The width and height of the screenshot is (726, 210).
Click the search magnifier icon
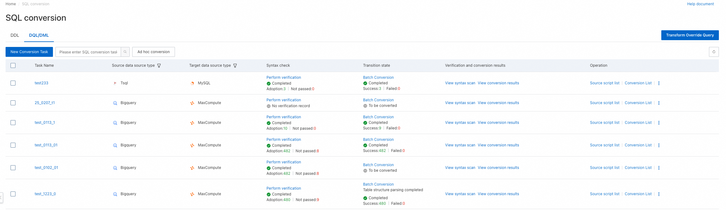tap(125, 52)
